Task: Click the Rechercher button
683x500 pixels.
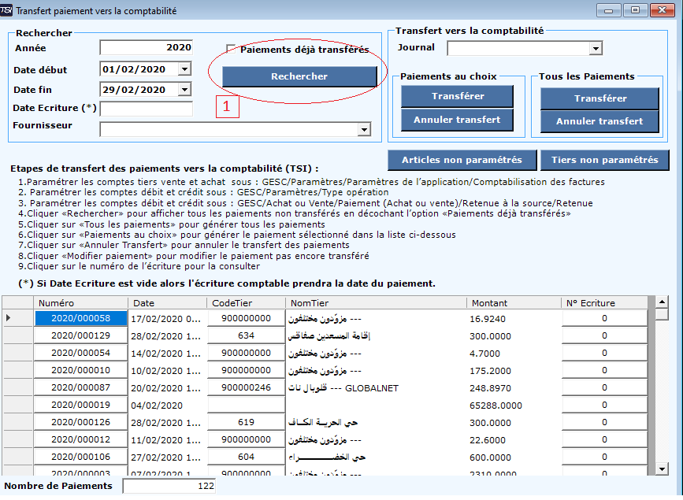Action: tap(299, 76)
